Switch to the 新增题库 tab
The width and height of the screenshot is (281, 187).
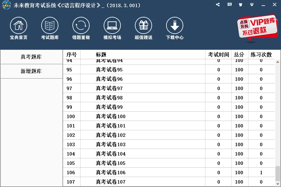(31, 71)
